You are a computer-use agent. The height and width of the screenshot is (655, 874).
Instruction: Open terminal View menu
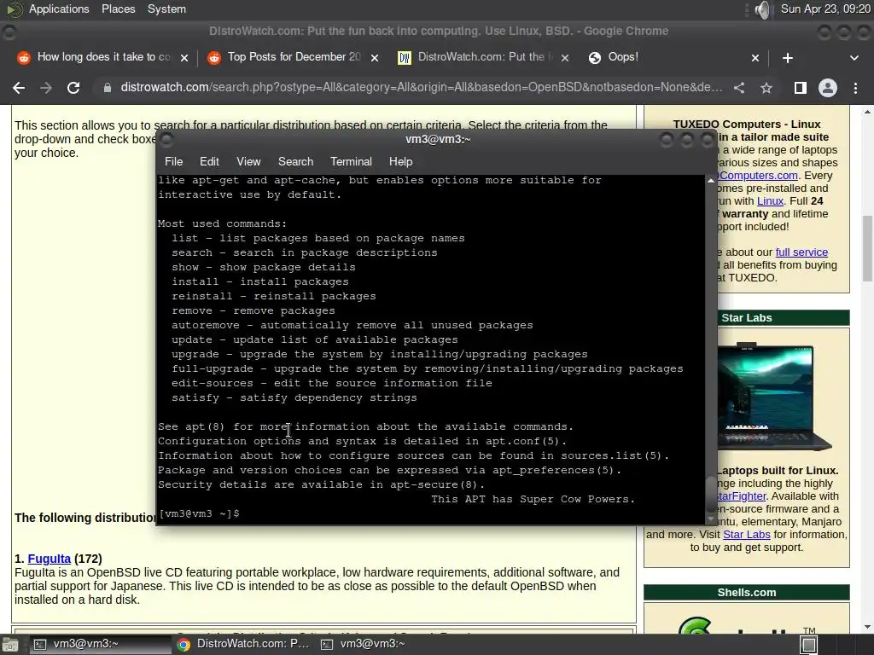pyautogui.click(x=248, y=161)
